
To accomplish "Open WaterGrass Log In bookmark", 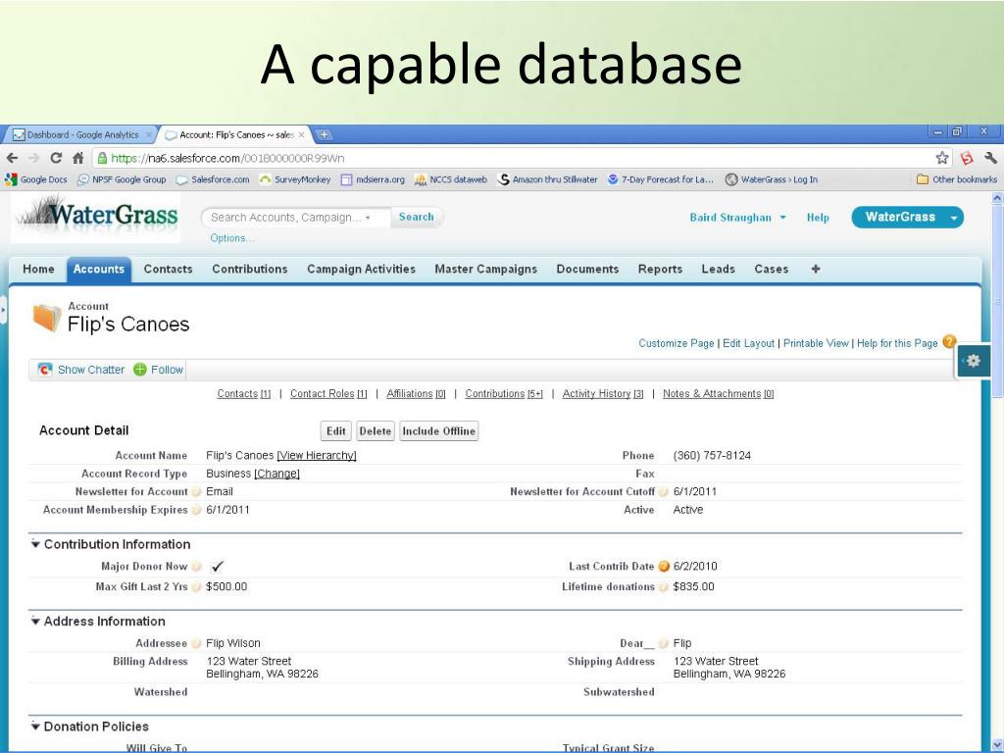I will [x=771, y=179].
